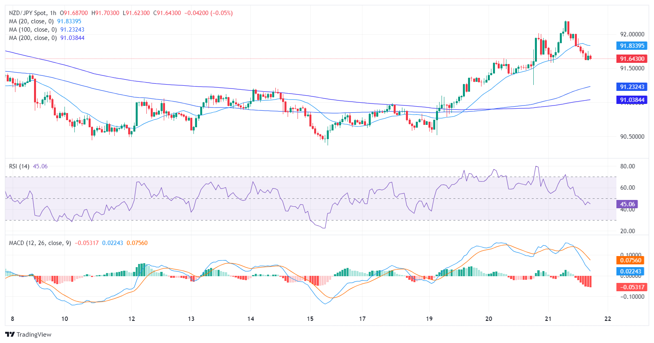Click the TradingView logo icon

[x=10, y=334]
